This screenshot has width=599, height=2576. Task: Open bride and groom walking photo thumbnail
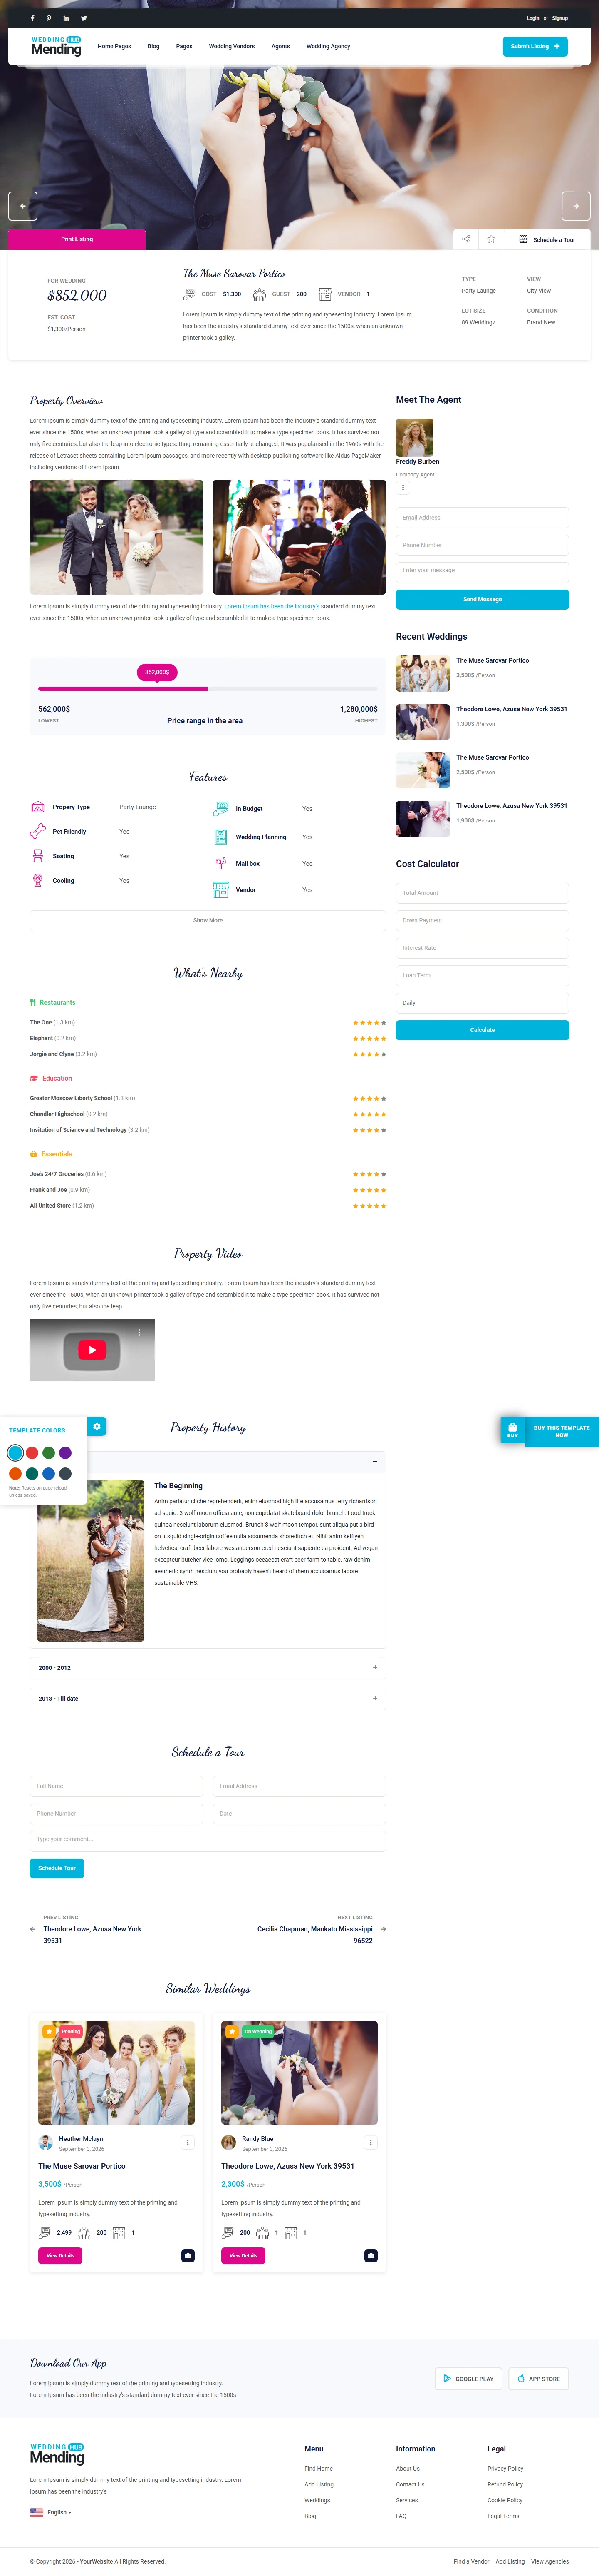116,537
